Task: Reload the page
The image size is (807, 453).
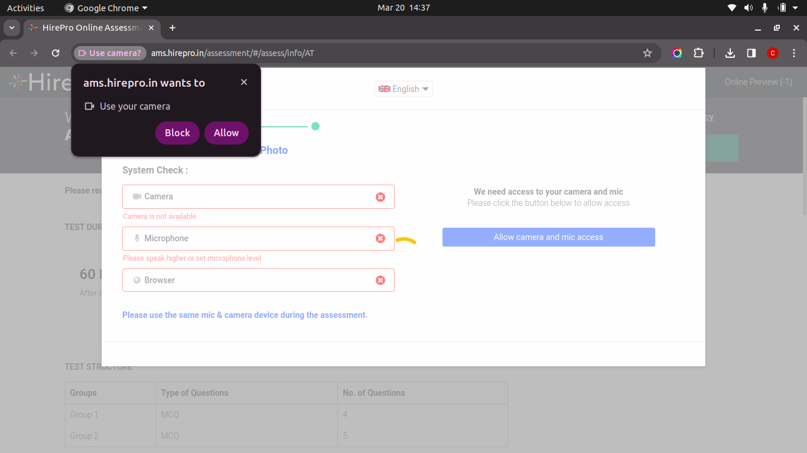Action: (x=56, y=53)
